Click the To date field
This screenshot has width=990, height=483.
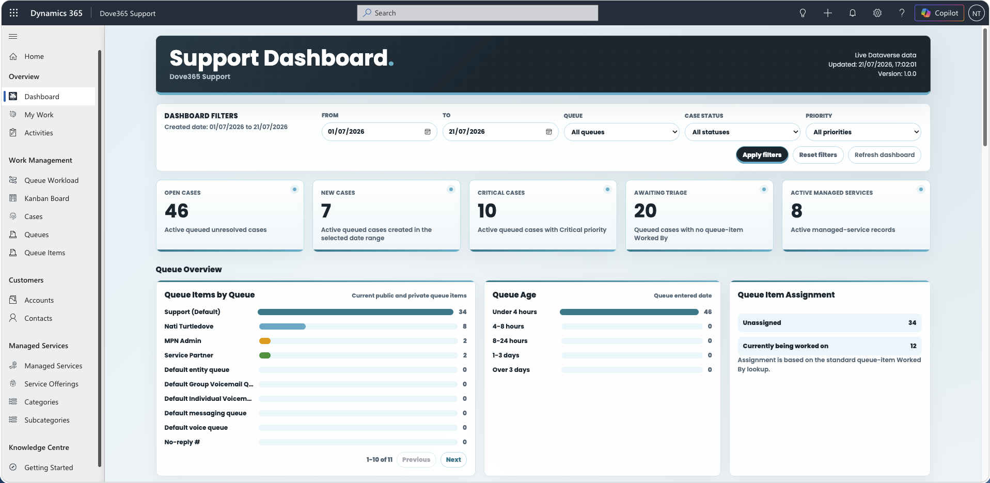click(x=500, y=132)
